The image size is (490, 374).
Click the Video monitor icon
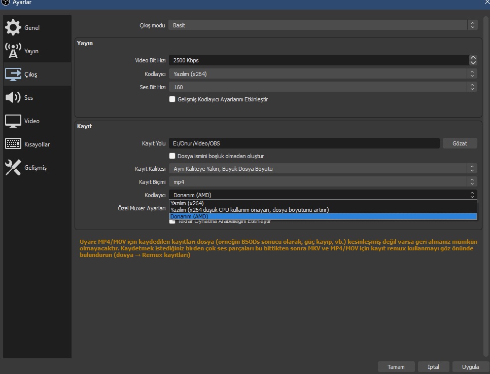click(13, 121)
